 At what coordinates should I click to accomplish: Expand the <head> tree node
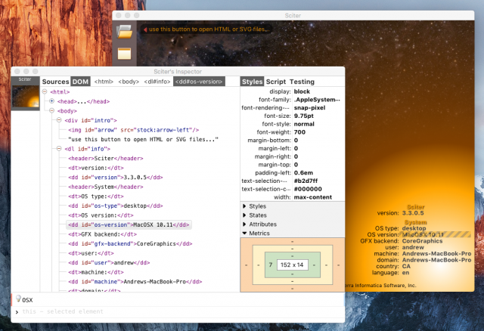(x=52, y=101)
